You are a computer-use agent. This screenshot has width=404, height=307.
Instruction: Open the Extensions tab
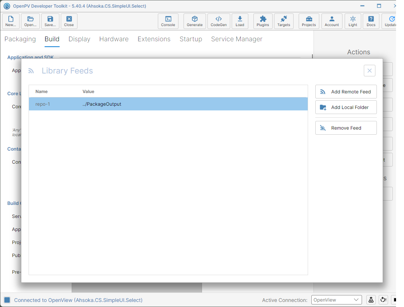pos(154,39)
